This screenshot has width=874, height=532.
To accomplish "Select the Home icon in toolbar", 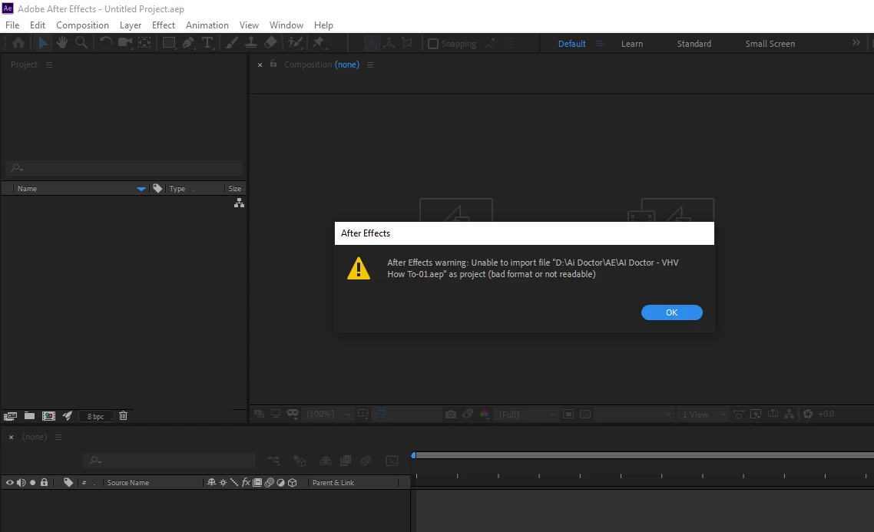I will point(18,43).
